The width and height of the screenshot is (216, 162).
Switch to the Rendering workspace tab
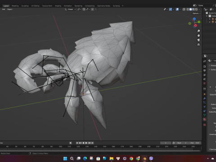(78, 6)
